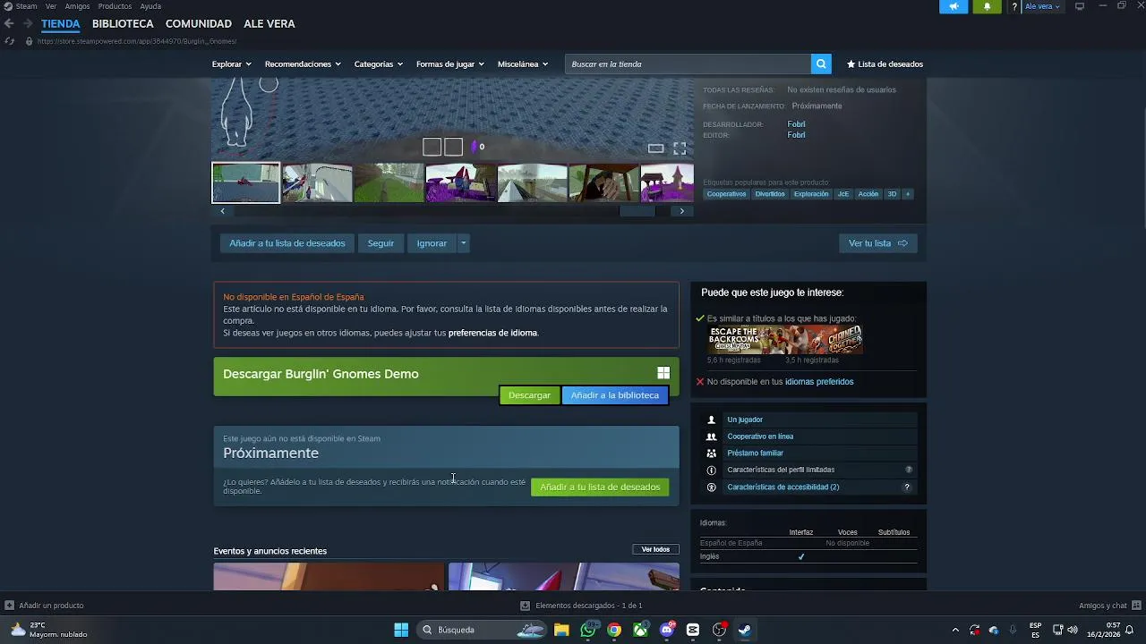Click the Cooperativo en línea players icon
Viewport: 1146px width, 644px height.
click(712, 436)
